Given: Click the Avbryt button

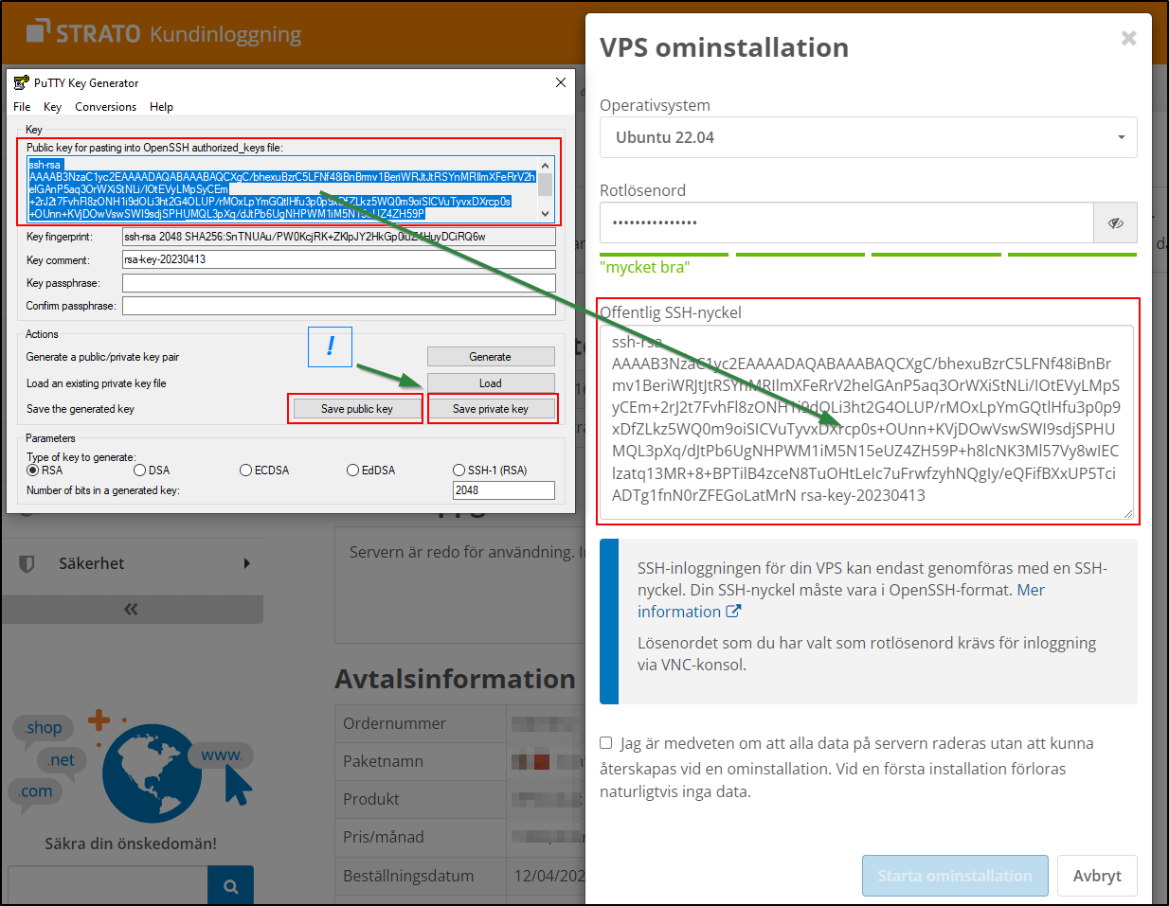Looking at the screenshot, I should click(x=1096, y=875).
